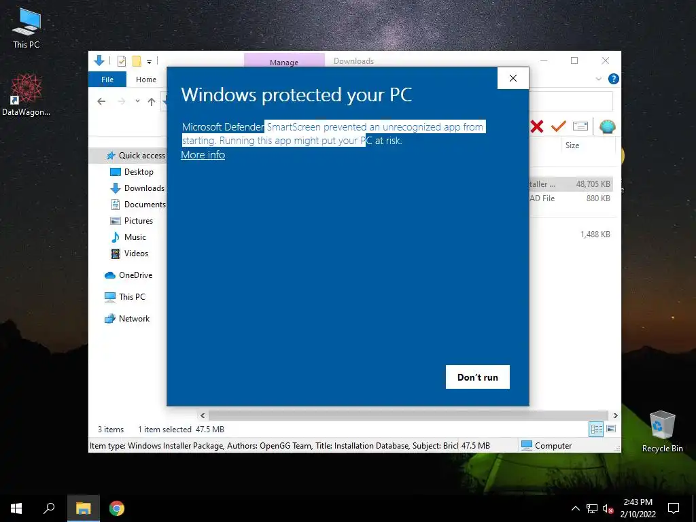The width and height of the screenshot is (696, 522).
Task: Click the muted volume tray icon
Action: tap(608, 508)
